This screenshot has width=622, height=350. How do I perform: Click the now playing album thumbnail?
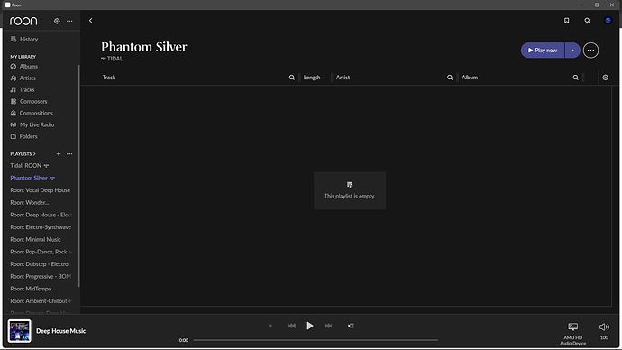point(19,331)
